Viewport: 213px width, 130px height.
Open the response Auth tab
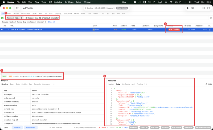133,84
